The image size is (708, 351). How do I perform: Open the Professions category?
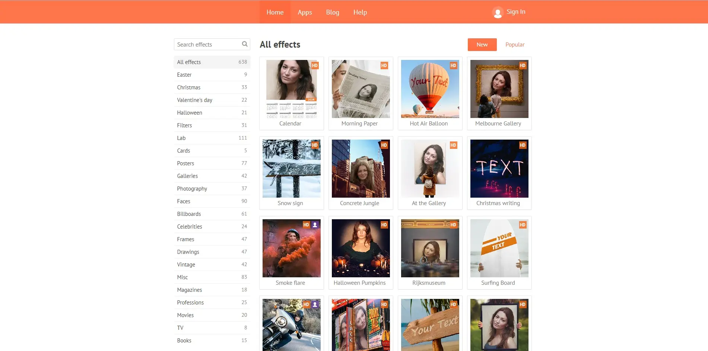tap(212, 303)
